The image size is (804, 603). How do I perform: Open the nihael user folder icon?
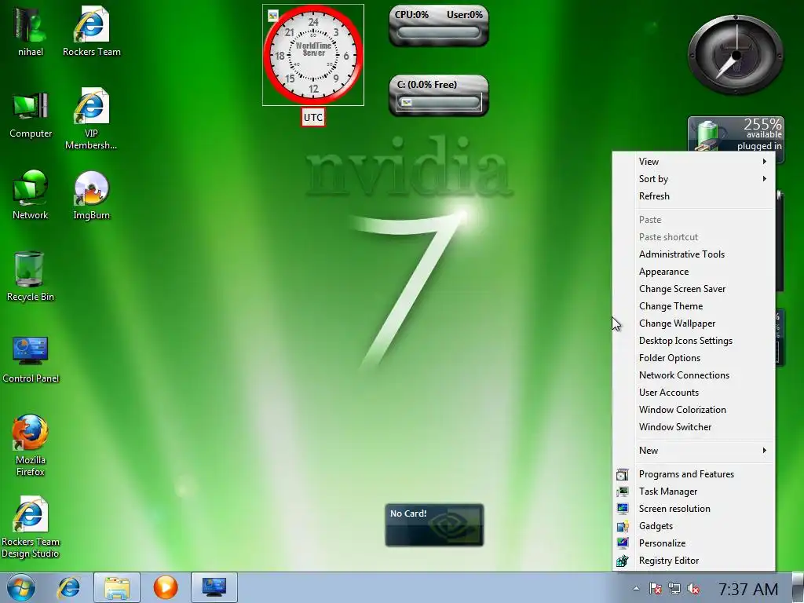click(x=31, y=31)
